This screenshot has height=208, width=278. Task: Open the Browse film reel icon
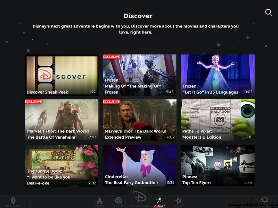[118, 201]
